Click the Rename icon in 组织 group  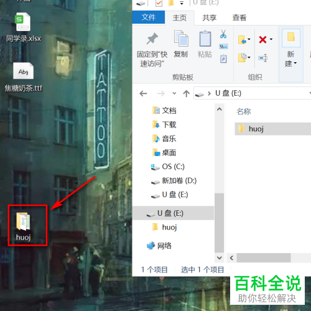[262, 58]
